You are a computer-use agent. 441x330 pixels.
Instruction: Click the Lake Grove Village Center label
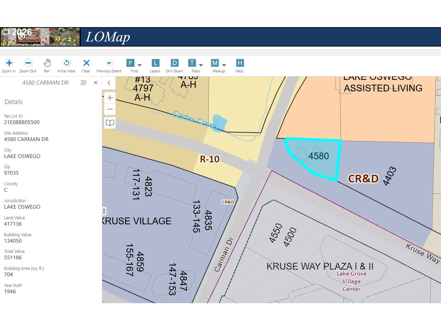pyautogui.click(x=351, y=281)
